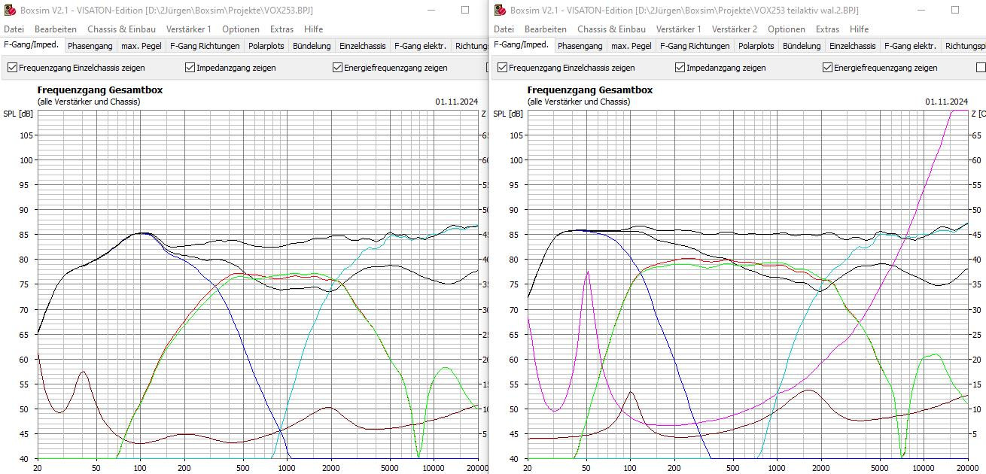
Task: Select 'max. Pegel' tab in right window
Action: [x=631, y=46]
